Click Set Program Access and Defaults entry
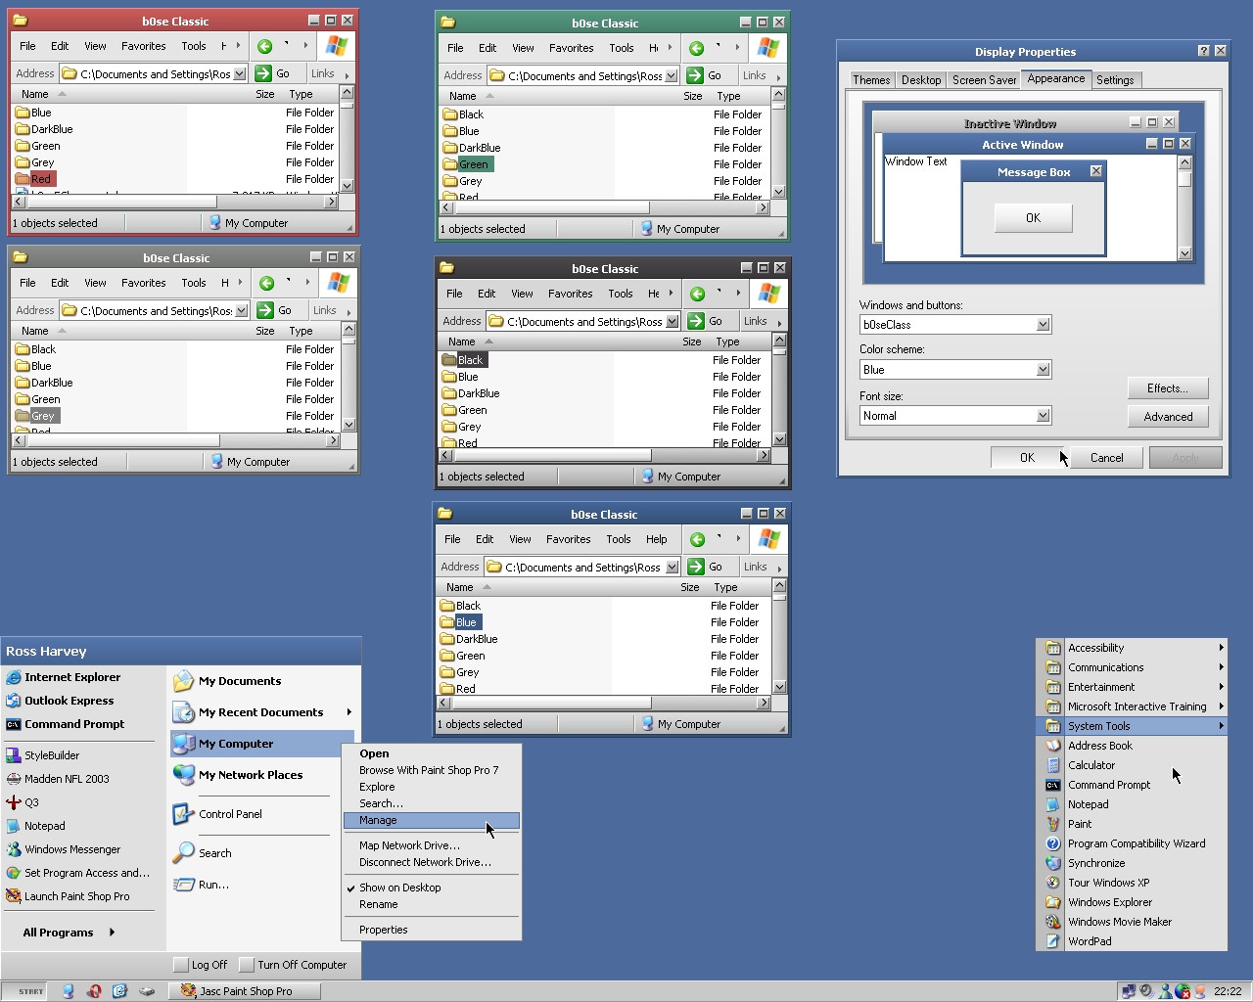The height and width of the screenshot is (1002, 1253). pos(78,873)
